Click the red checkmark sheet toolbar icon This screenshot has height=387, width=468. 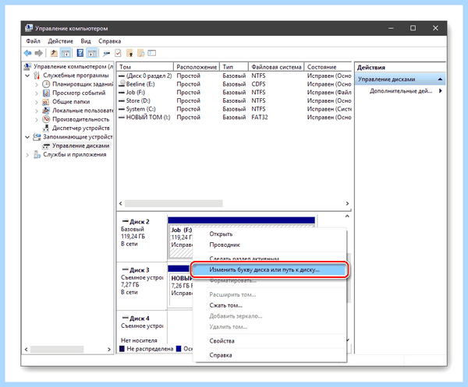pos(118,53)
